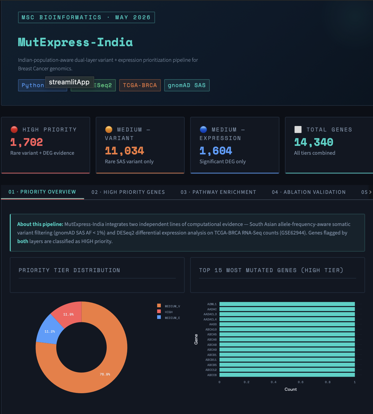Screen dimensions: 373x414
Task: Click the ABCA8 gene axis label
Action: pyautogui.click(x=212, y=345)
